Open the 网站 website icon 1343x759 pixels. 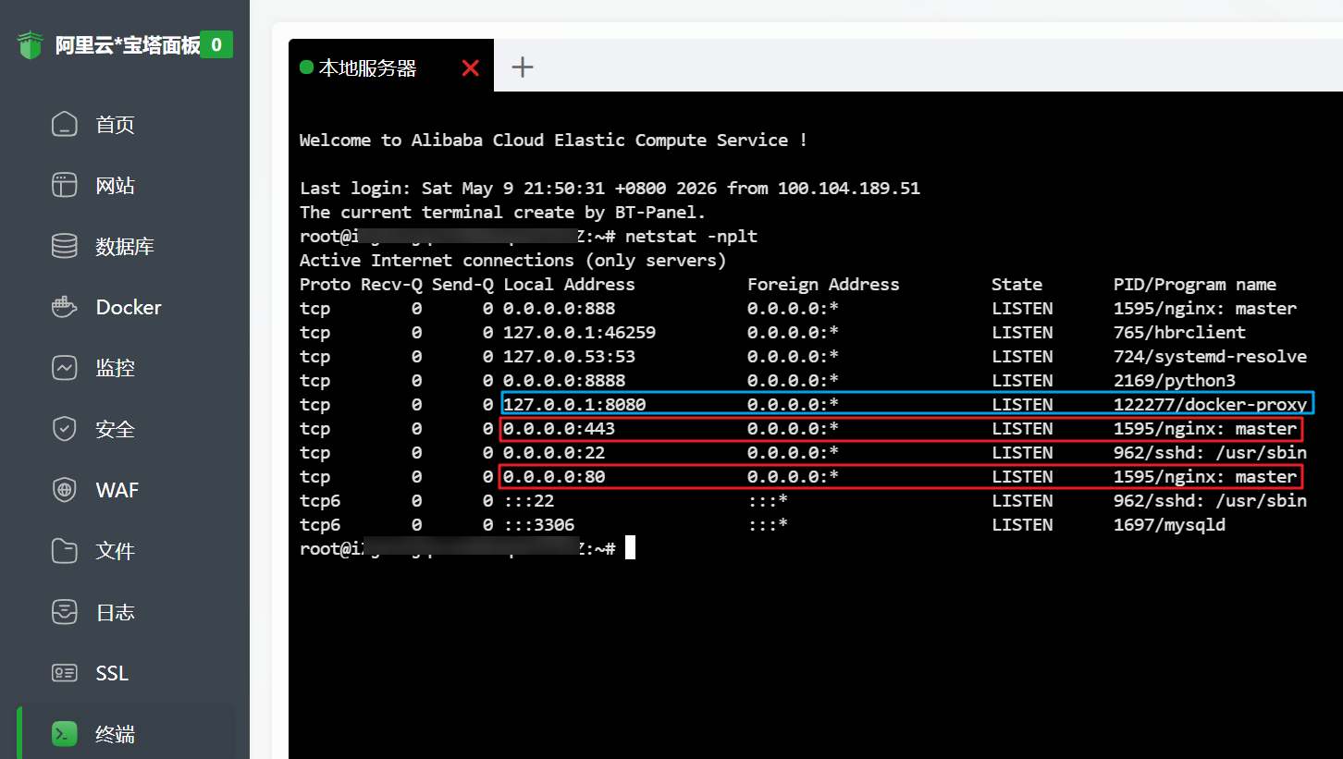coord(64,186)
